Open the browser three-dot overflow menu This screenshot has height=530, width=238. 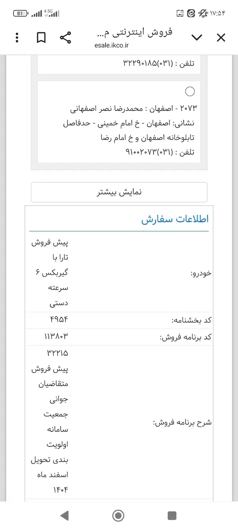click(17, 37)
